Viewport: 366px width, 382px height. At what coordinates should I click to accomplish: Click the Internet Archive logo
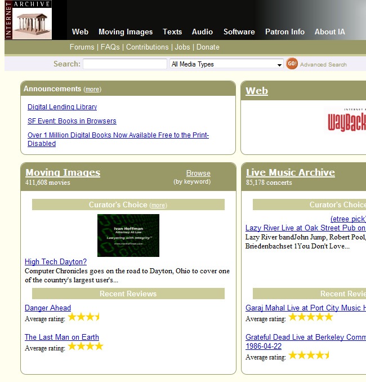(x=28, y=20)
